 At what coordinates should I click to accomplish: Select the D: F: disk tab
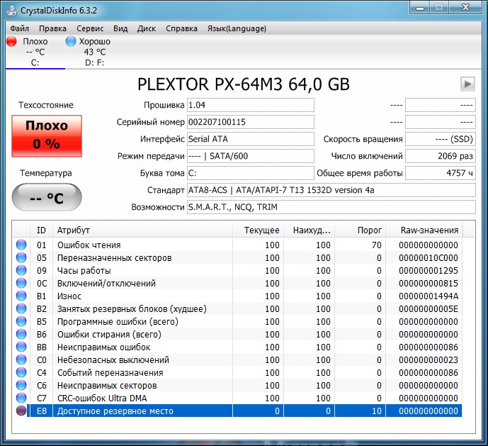(x=94, y=52)
